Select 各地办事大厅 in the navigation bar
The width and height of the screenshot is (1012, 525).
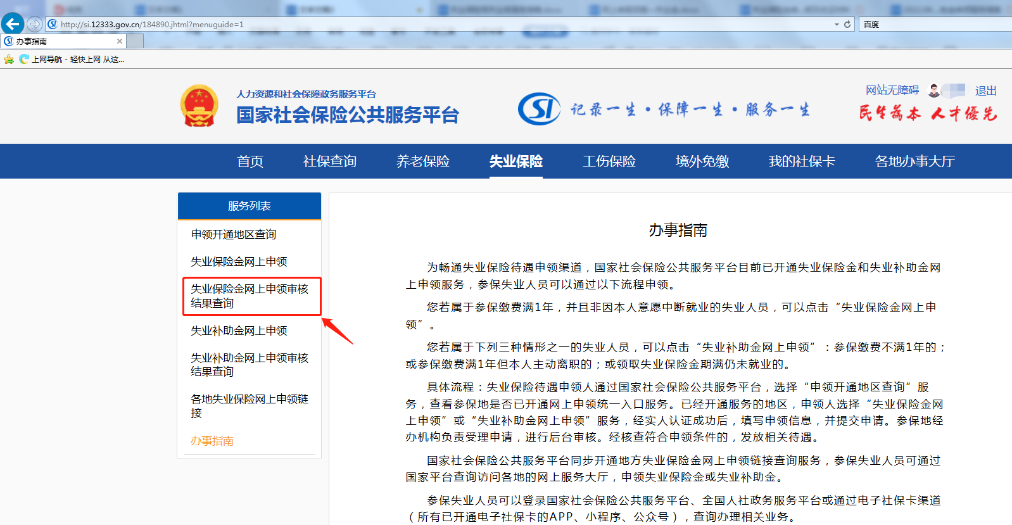click(x=914, y=161)
